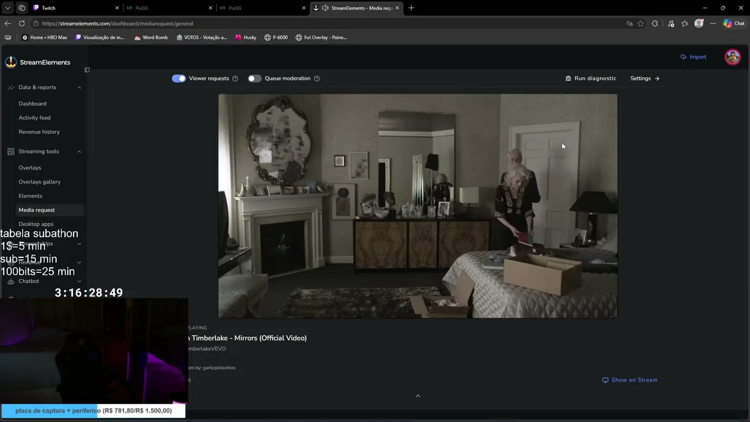Open the browser more options menu

click(712, 23)
